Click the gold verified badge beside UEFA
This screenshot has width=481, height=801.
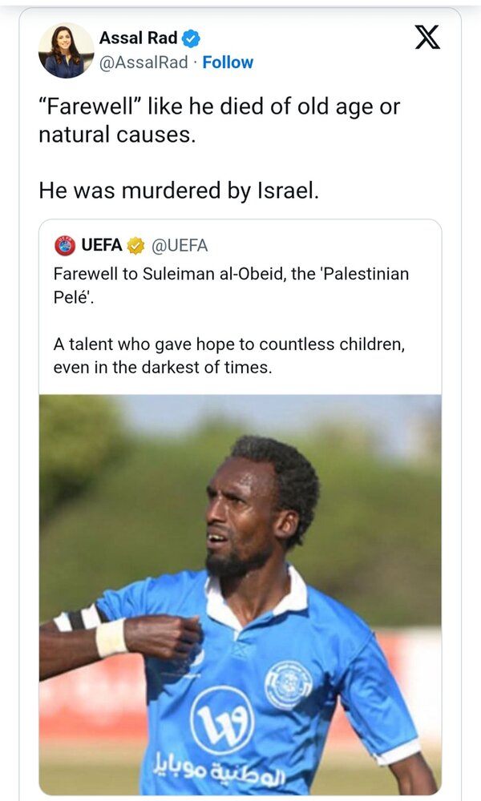tap(135, 245)
